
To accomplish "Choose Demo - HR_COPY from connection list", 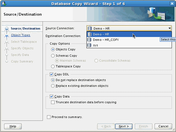I will (129, 40).
